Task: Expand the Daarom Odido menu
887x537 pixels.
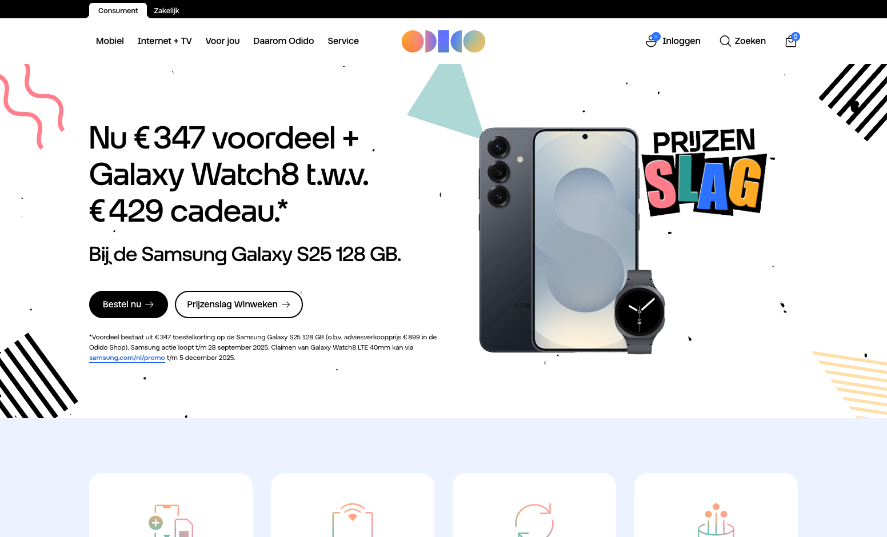Action: pyautogui.click(x=283, y=41)
